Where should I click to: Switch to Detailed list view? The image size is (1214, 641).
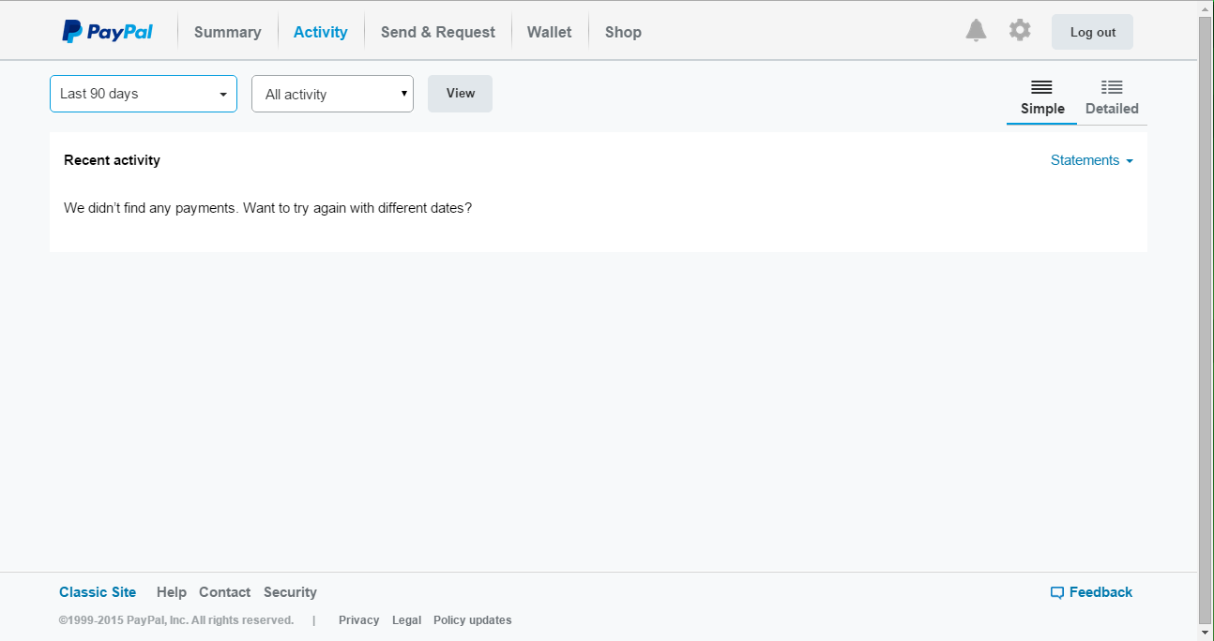tap(1112, 97)
